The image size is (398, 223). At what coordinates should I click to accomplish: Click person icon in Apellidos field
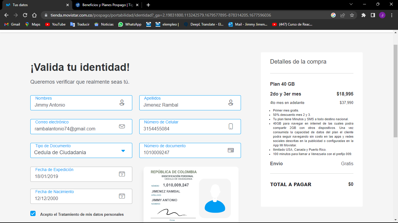pyautogui.click(x=231, y=102)
